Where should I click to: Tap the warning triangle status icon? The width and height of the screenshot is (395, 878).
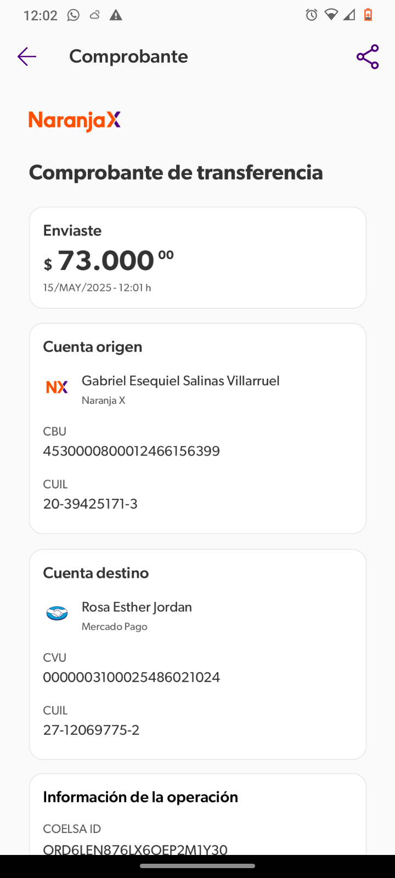(x=116, y=15)
